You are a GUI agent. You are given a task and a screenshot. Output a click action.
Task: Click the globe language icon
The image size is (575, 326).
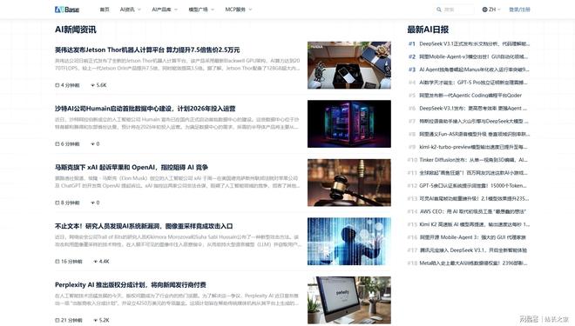point(484,10)
